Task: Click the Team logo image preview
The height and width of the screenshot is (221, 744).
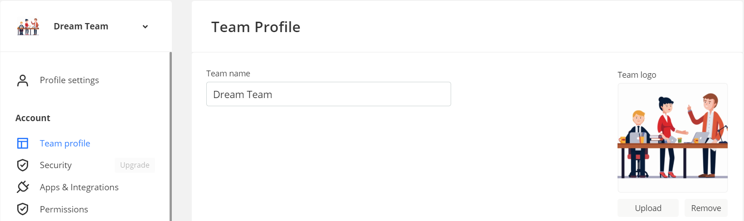Action: [x=672, y=138]
